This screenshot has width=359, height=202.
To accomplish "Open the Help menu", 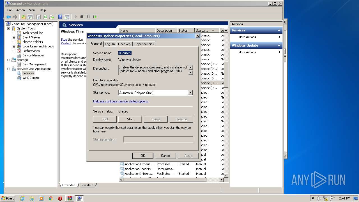I will 43,10.
